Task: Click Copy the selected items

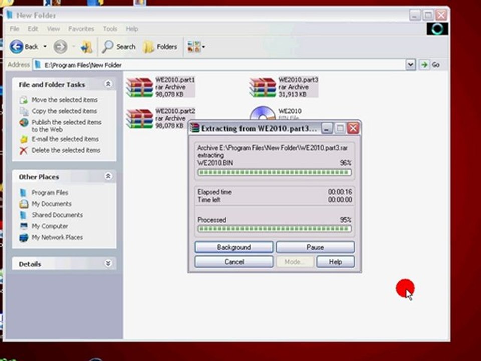Action: coord(64,111)
